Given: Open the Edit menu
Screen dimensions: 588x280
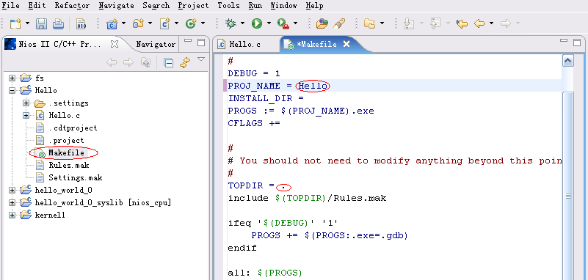Looking at the screenshot, I should pyautogui.click(x=37, y=6).
